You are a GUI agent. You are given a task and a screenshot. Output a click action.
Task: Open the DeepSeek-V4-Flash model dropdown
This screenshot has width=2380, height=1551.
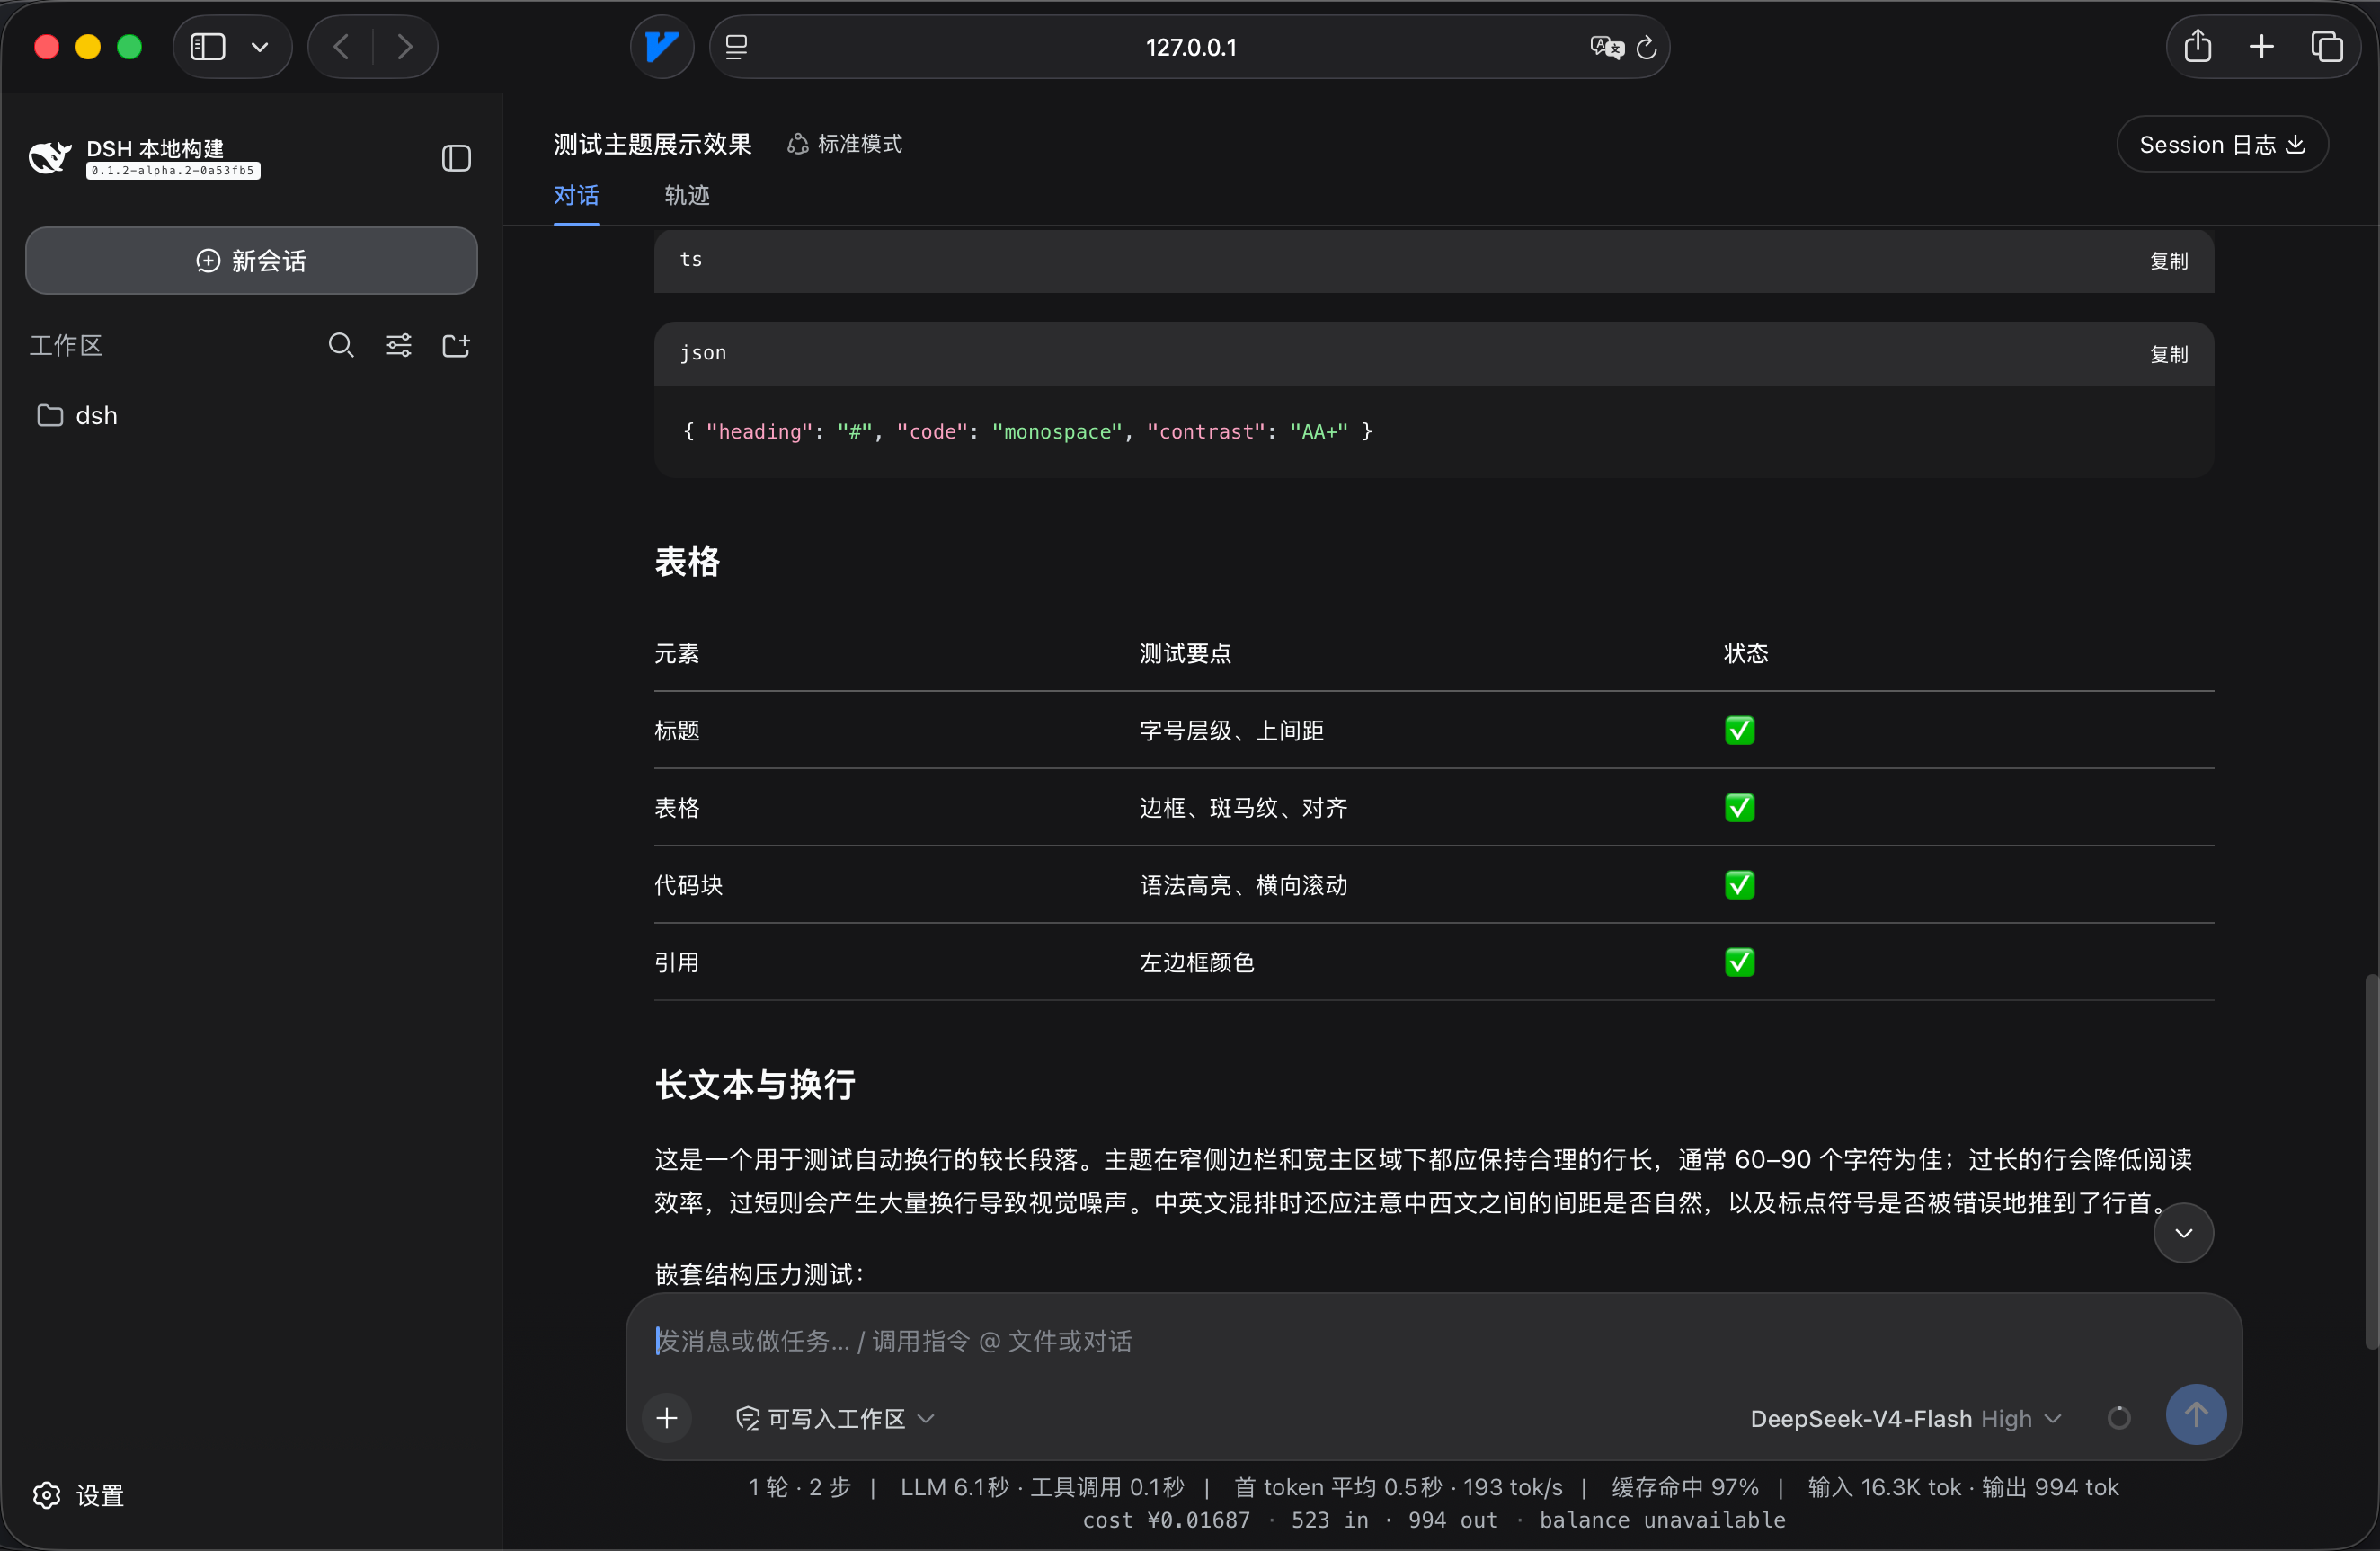coord(1906,1419)
